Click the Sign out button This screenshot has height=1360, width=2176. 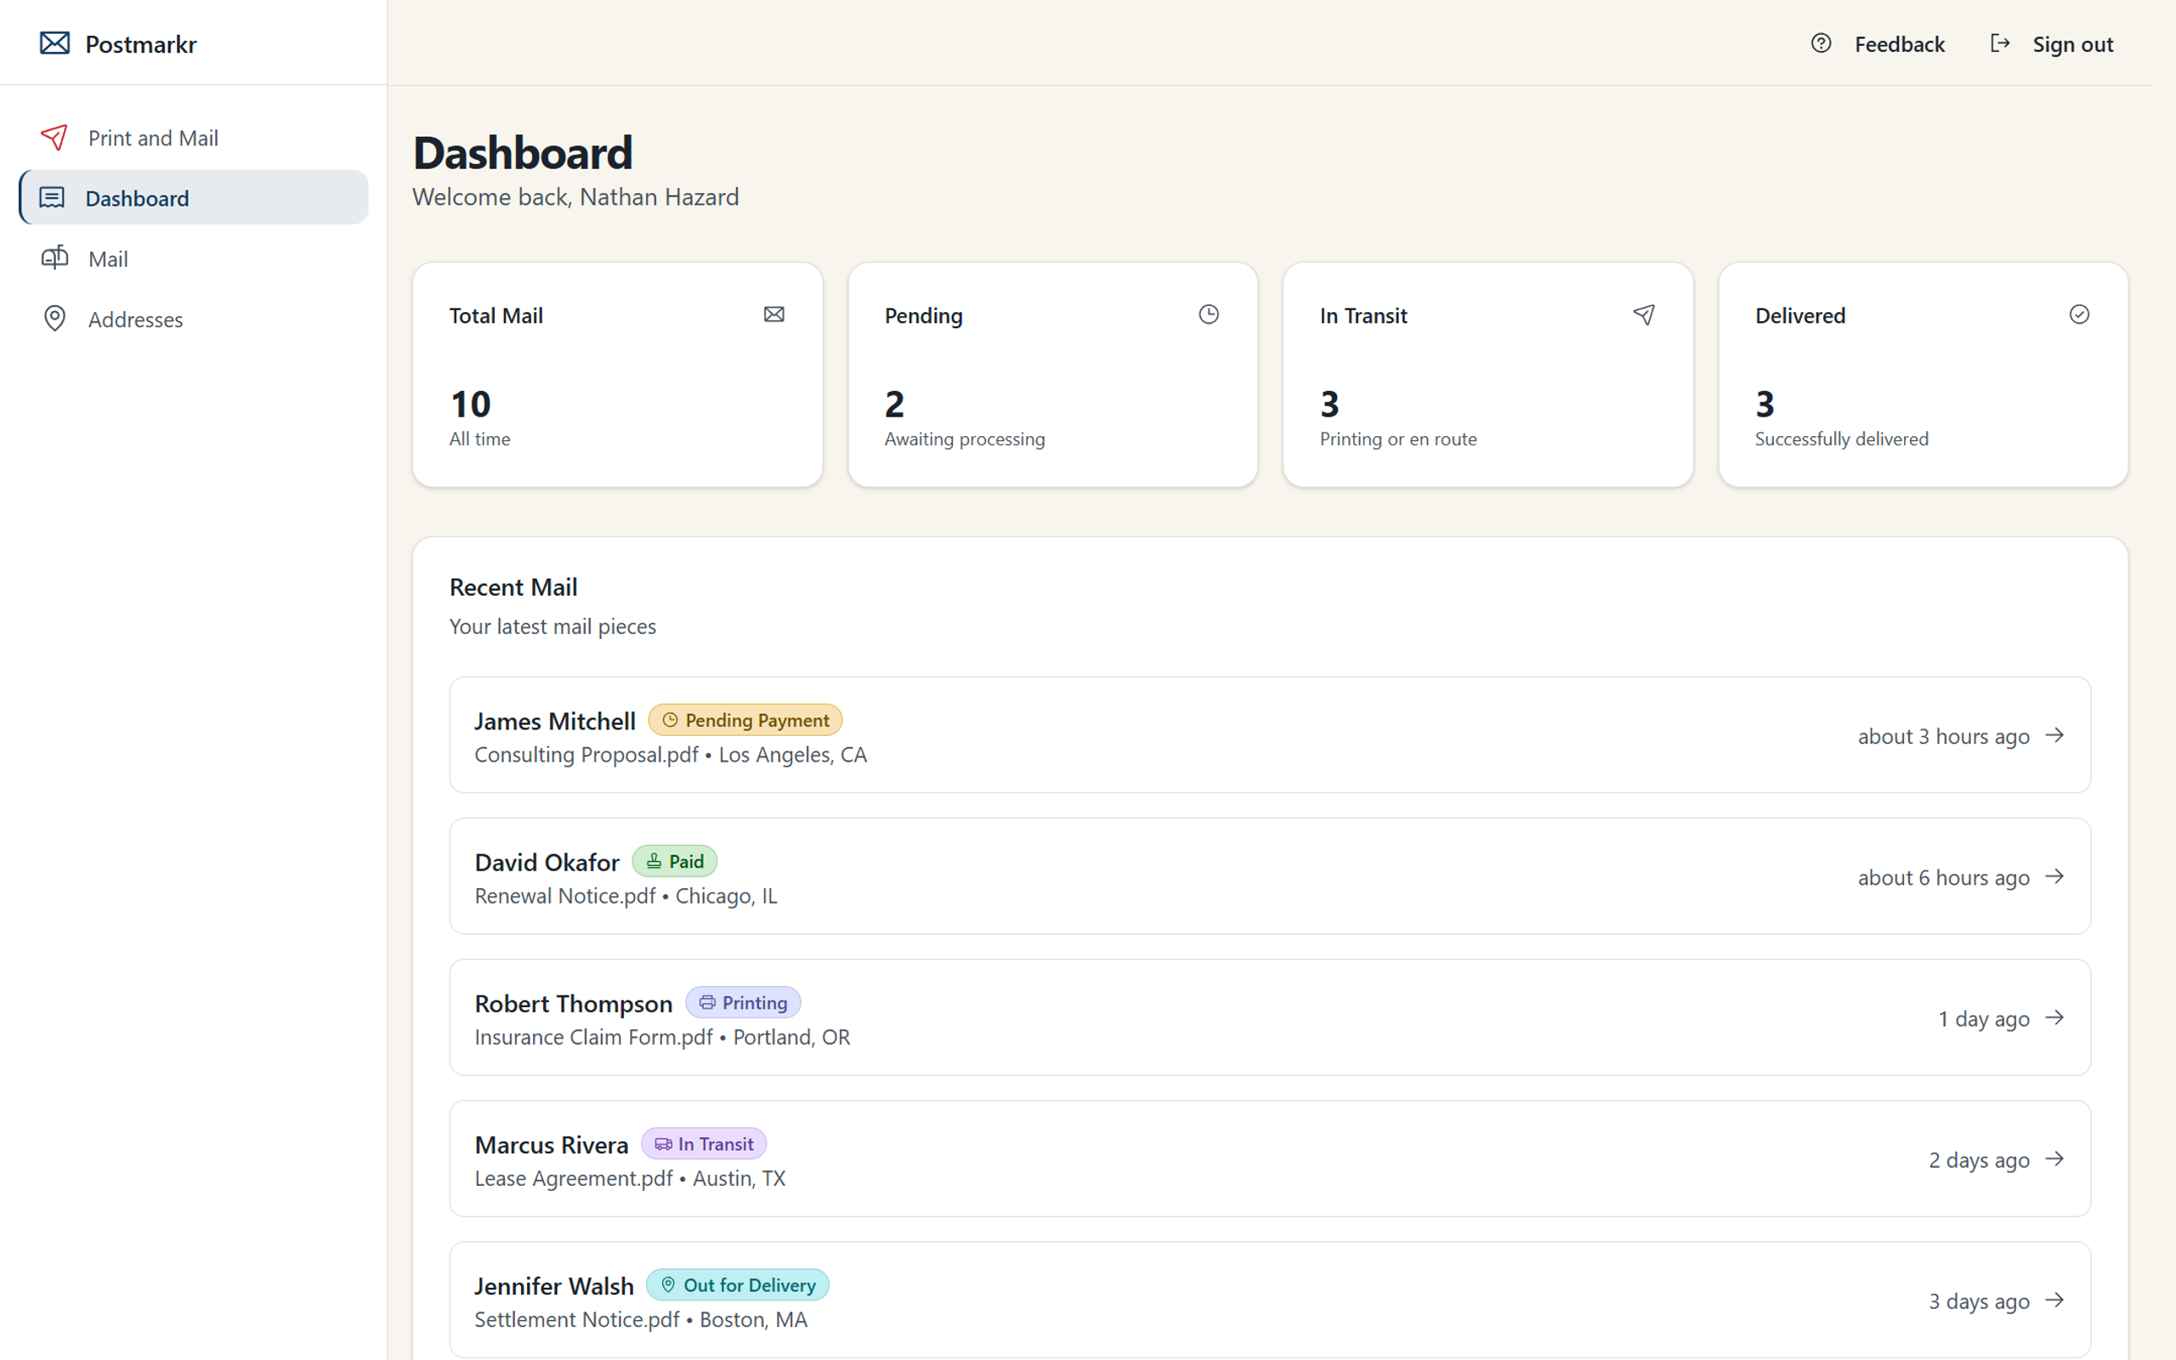(x=2072, y=44)
